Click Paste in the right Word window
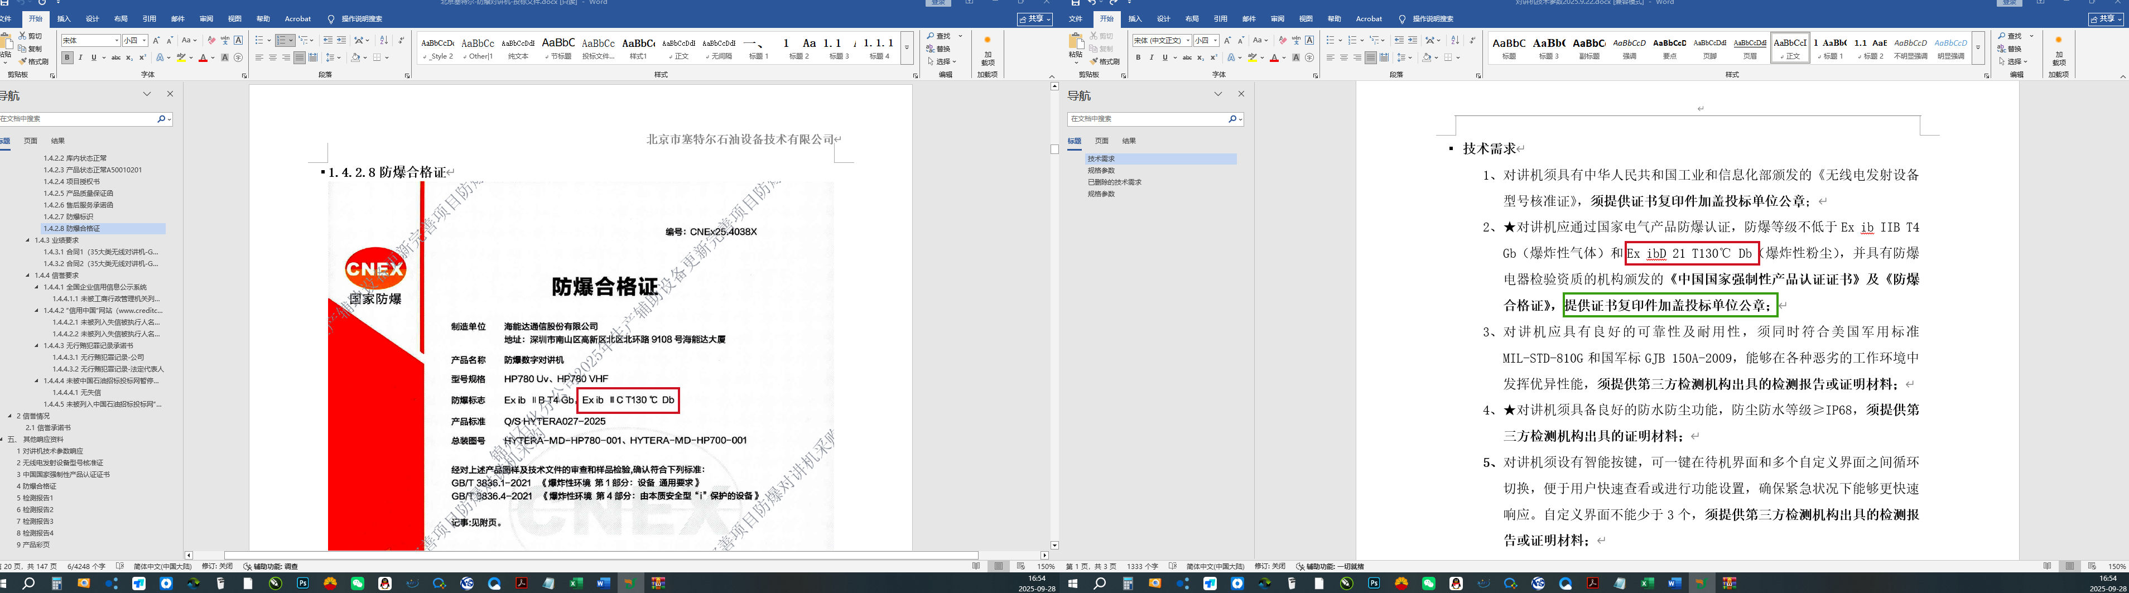 (1076, 48)
